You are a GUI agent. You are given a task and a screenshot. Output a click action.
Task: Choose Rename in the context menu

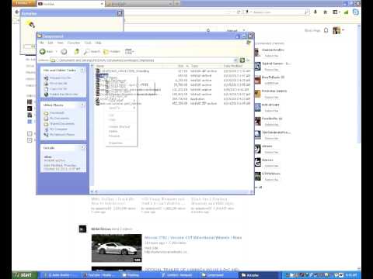click(114, 136)
